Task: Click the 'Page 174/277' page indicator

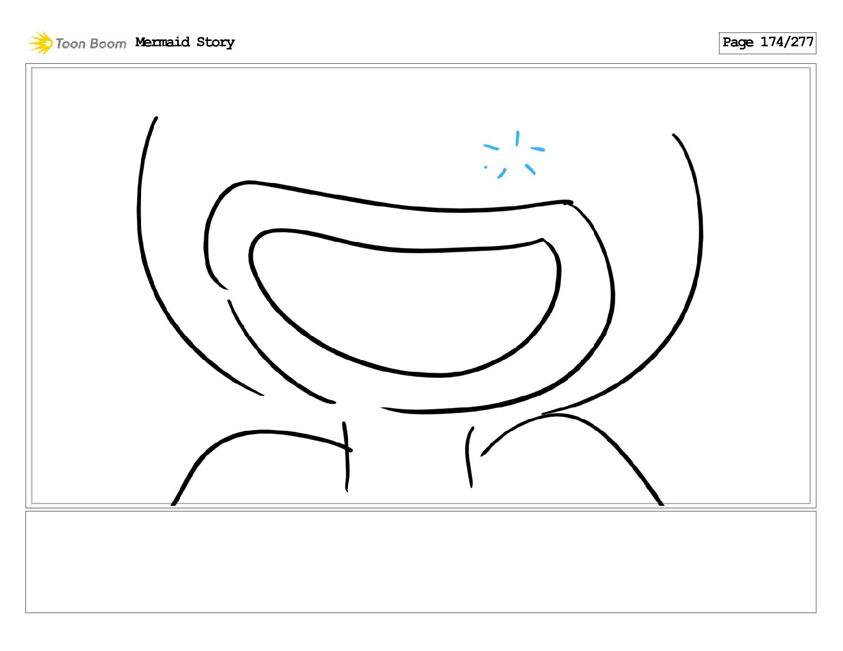Action: pyautogui.click(x=767, y=43)
